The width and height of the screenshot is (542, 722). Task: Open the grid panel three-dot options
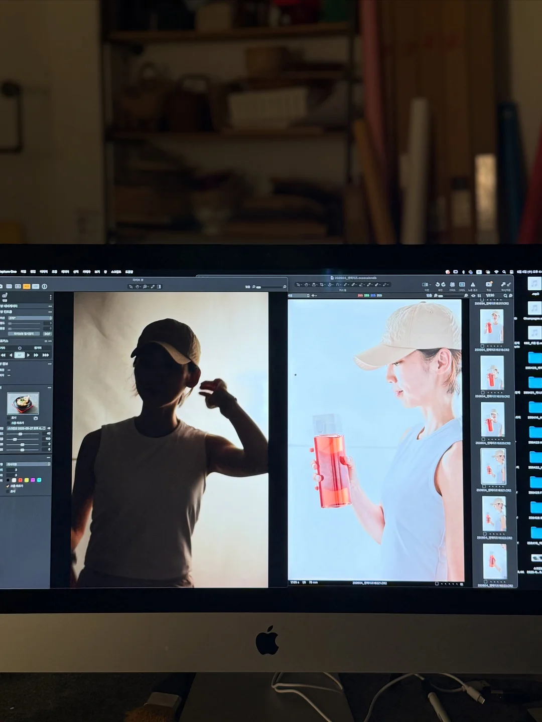(x=49, y=457)
